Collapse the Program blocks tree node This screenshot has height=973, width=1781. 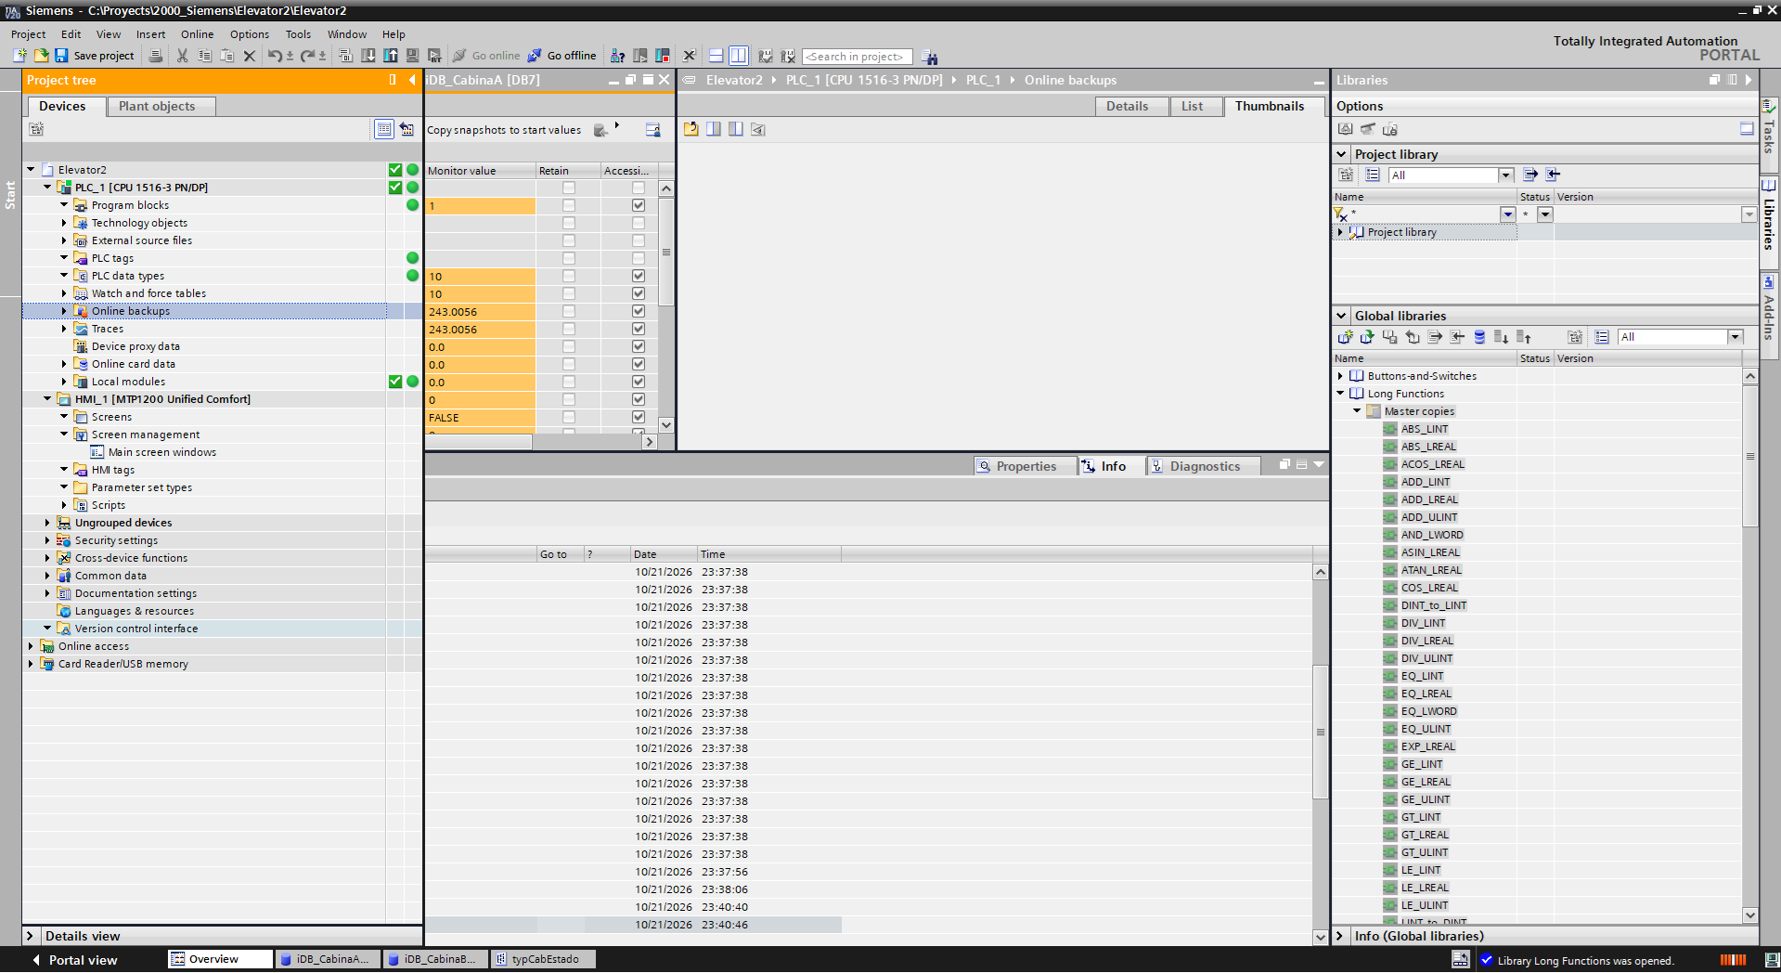coord(64,205)
